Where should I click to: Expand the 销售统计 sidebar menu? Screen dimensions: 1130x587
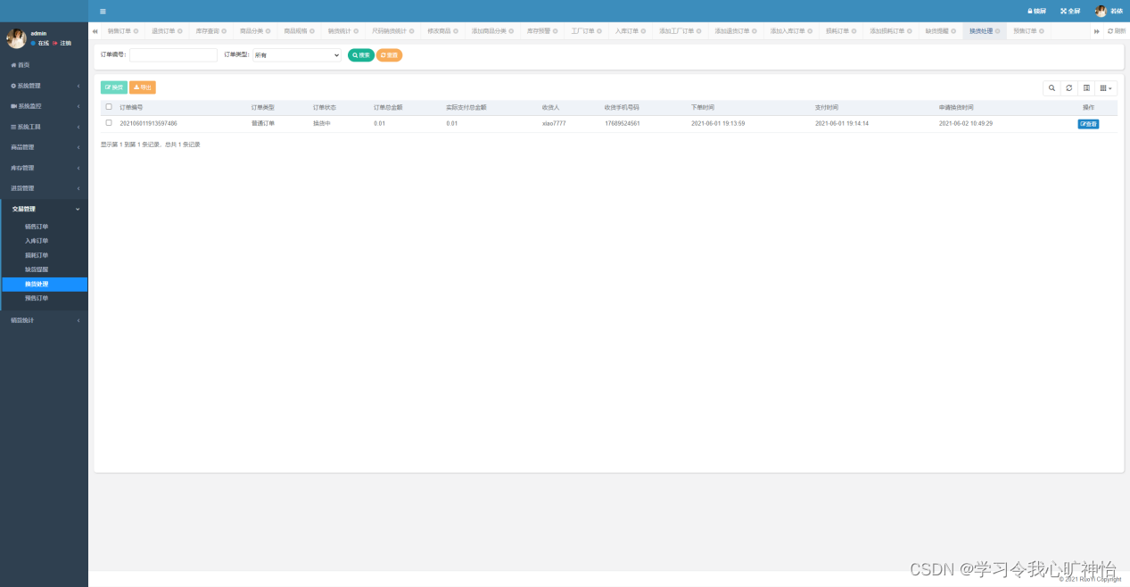tap(44, 319)
